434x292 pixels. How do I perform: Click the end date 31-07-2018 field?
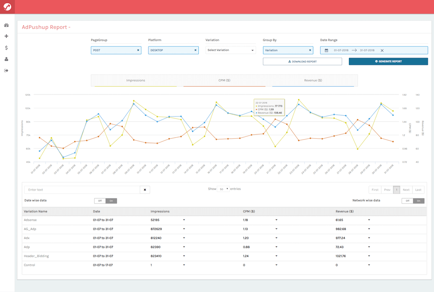coord(367,50)
